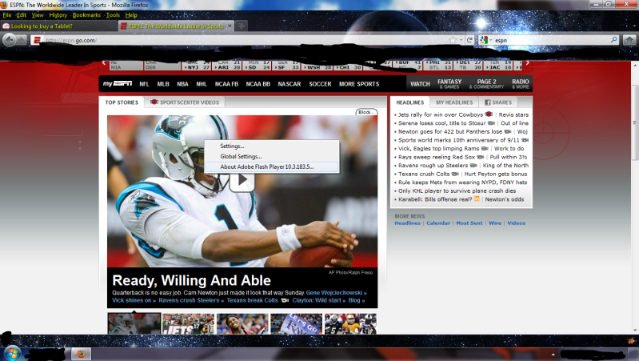The width and height of the screenshot is (639, 361).
Task: Close the ESPN tab
Action: [x=230, y=26]
